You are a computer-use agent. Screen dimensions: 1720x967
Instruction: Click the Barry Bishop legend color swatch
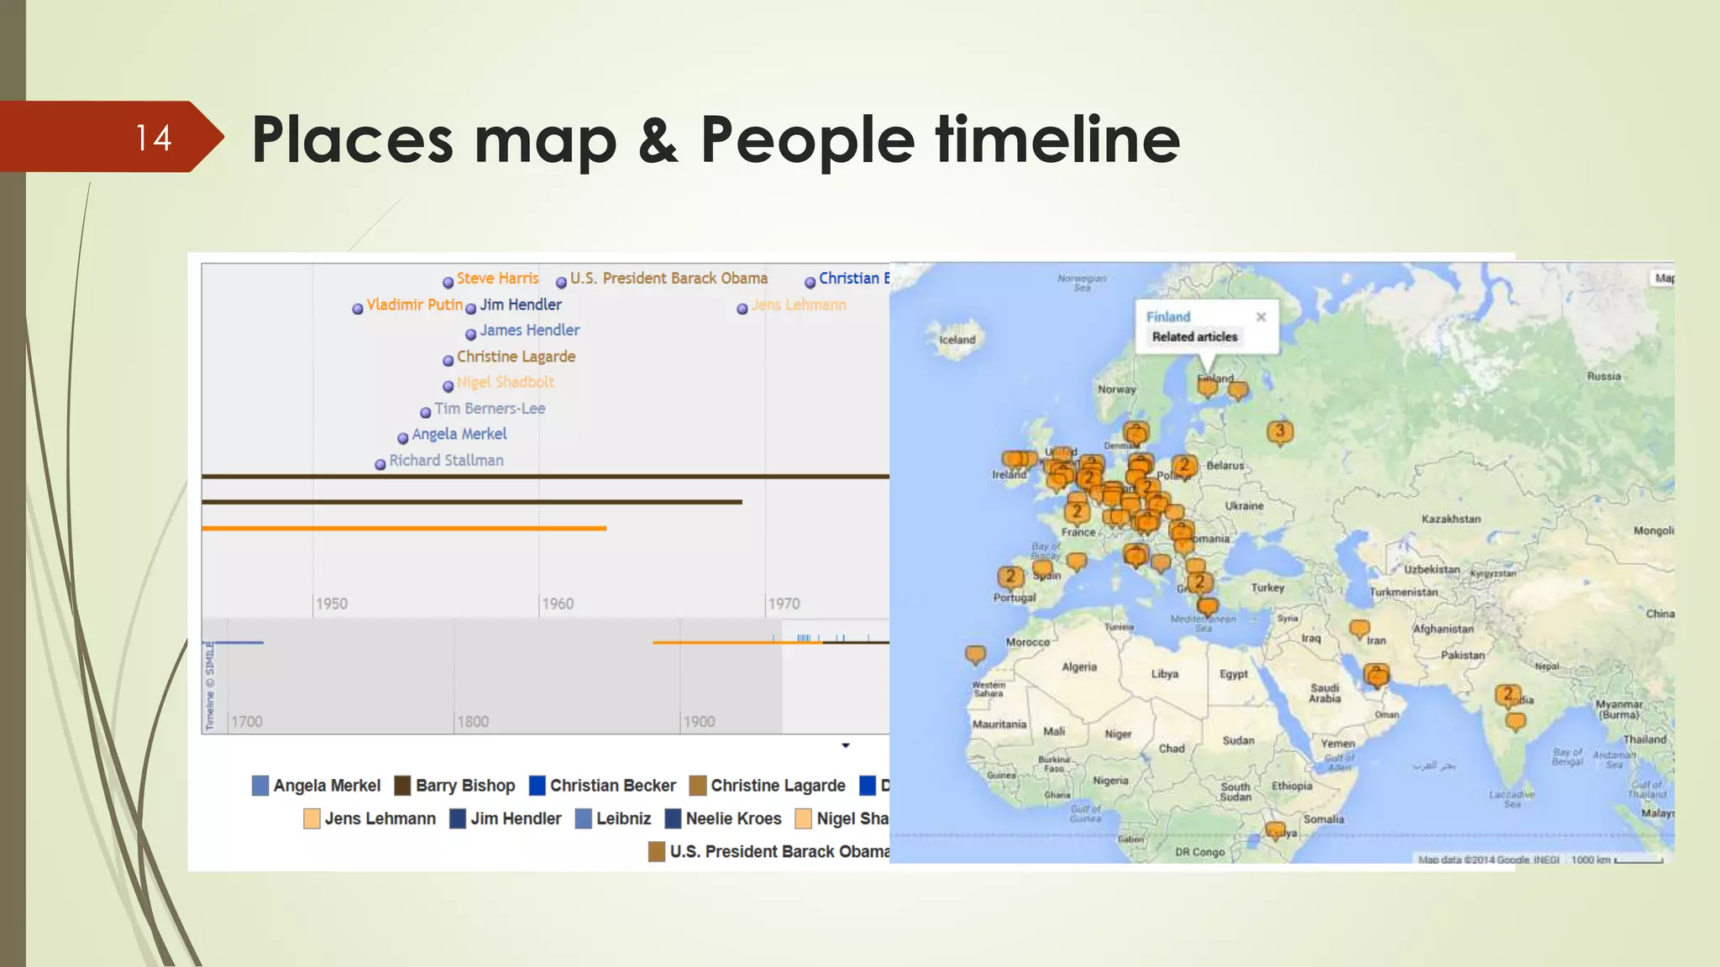click(x=402, y=786)
